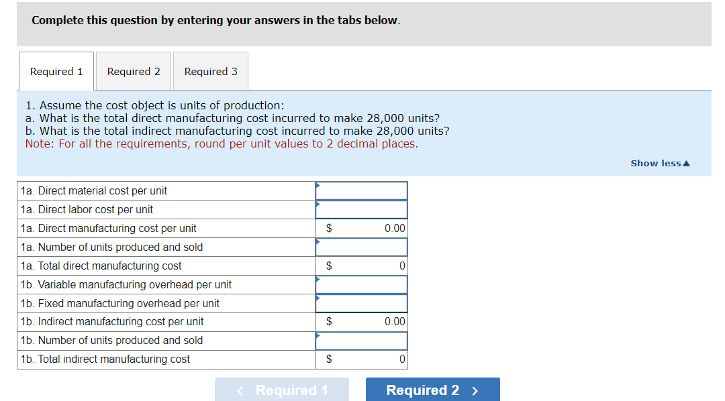Click the Required 2 navigation button
The height and width of the screenshot is (401, 725).
click(432, 390)
